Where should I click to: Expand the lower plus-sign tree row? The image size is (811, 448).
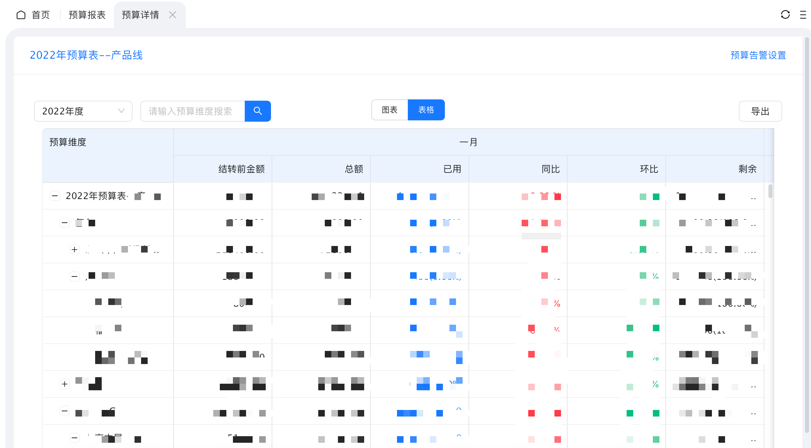tap(65, 384)
